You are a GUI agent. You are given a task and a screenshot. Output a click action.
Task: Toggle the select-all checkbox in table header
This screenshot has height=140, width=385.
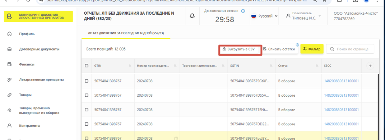87,66
